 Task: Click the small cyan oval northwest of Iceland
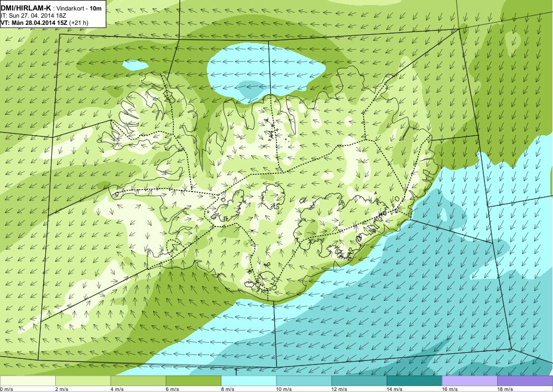[135, 65]
